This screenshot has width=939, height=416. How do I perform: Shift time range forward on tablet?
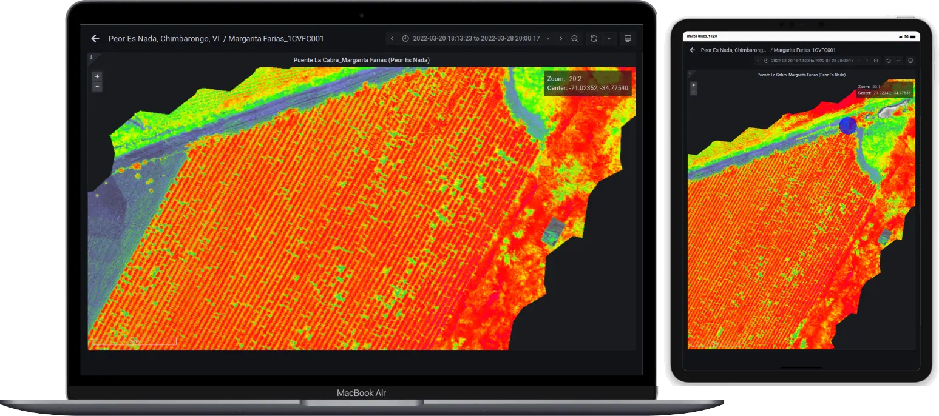click(867, 61)
